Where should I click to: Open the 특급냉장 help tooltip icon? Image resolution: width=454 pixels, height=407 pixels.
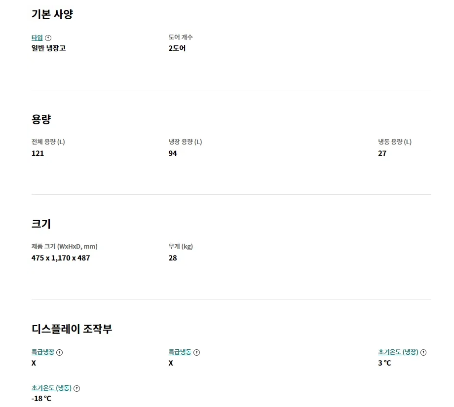click(60, 352)
